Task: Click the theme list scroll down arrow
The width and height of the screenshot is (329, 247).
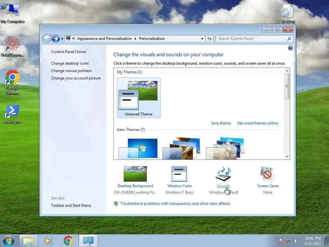Action: tap(287, 157)
